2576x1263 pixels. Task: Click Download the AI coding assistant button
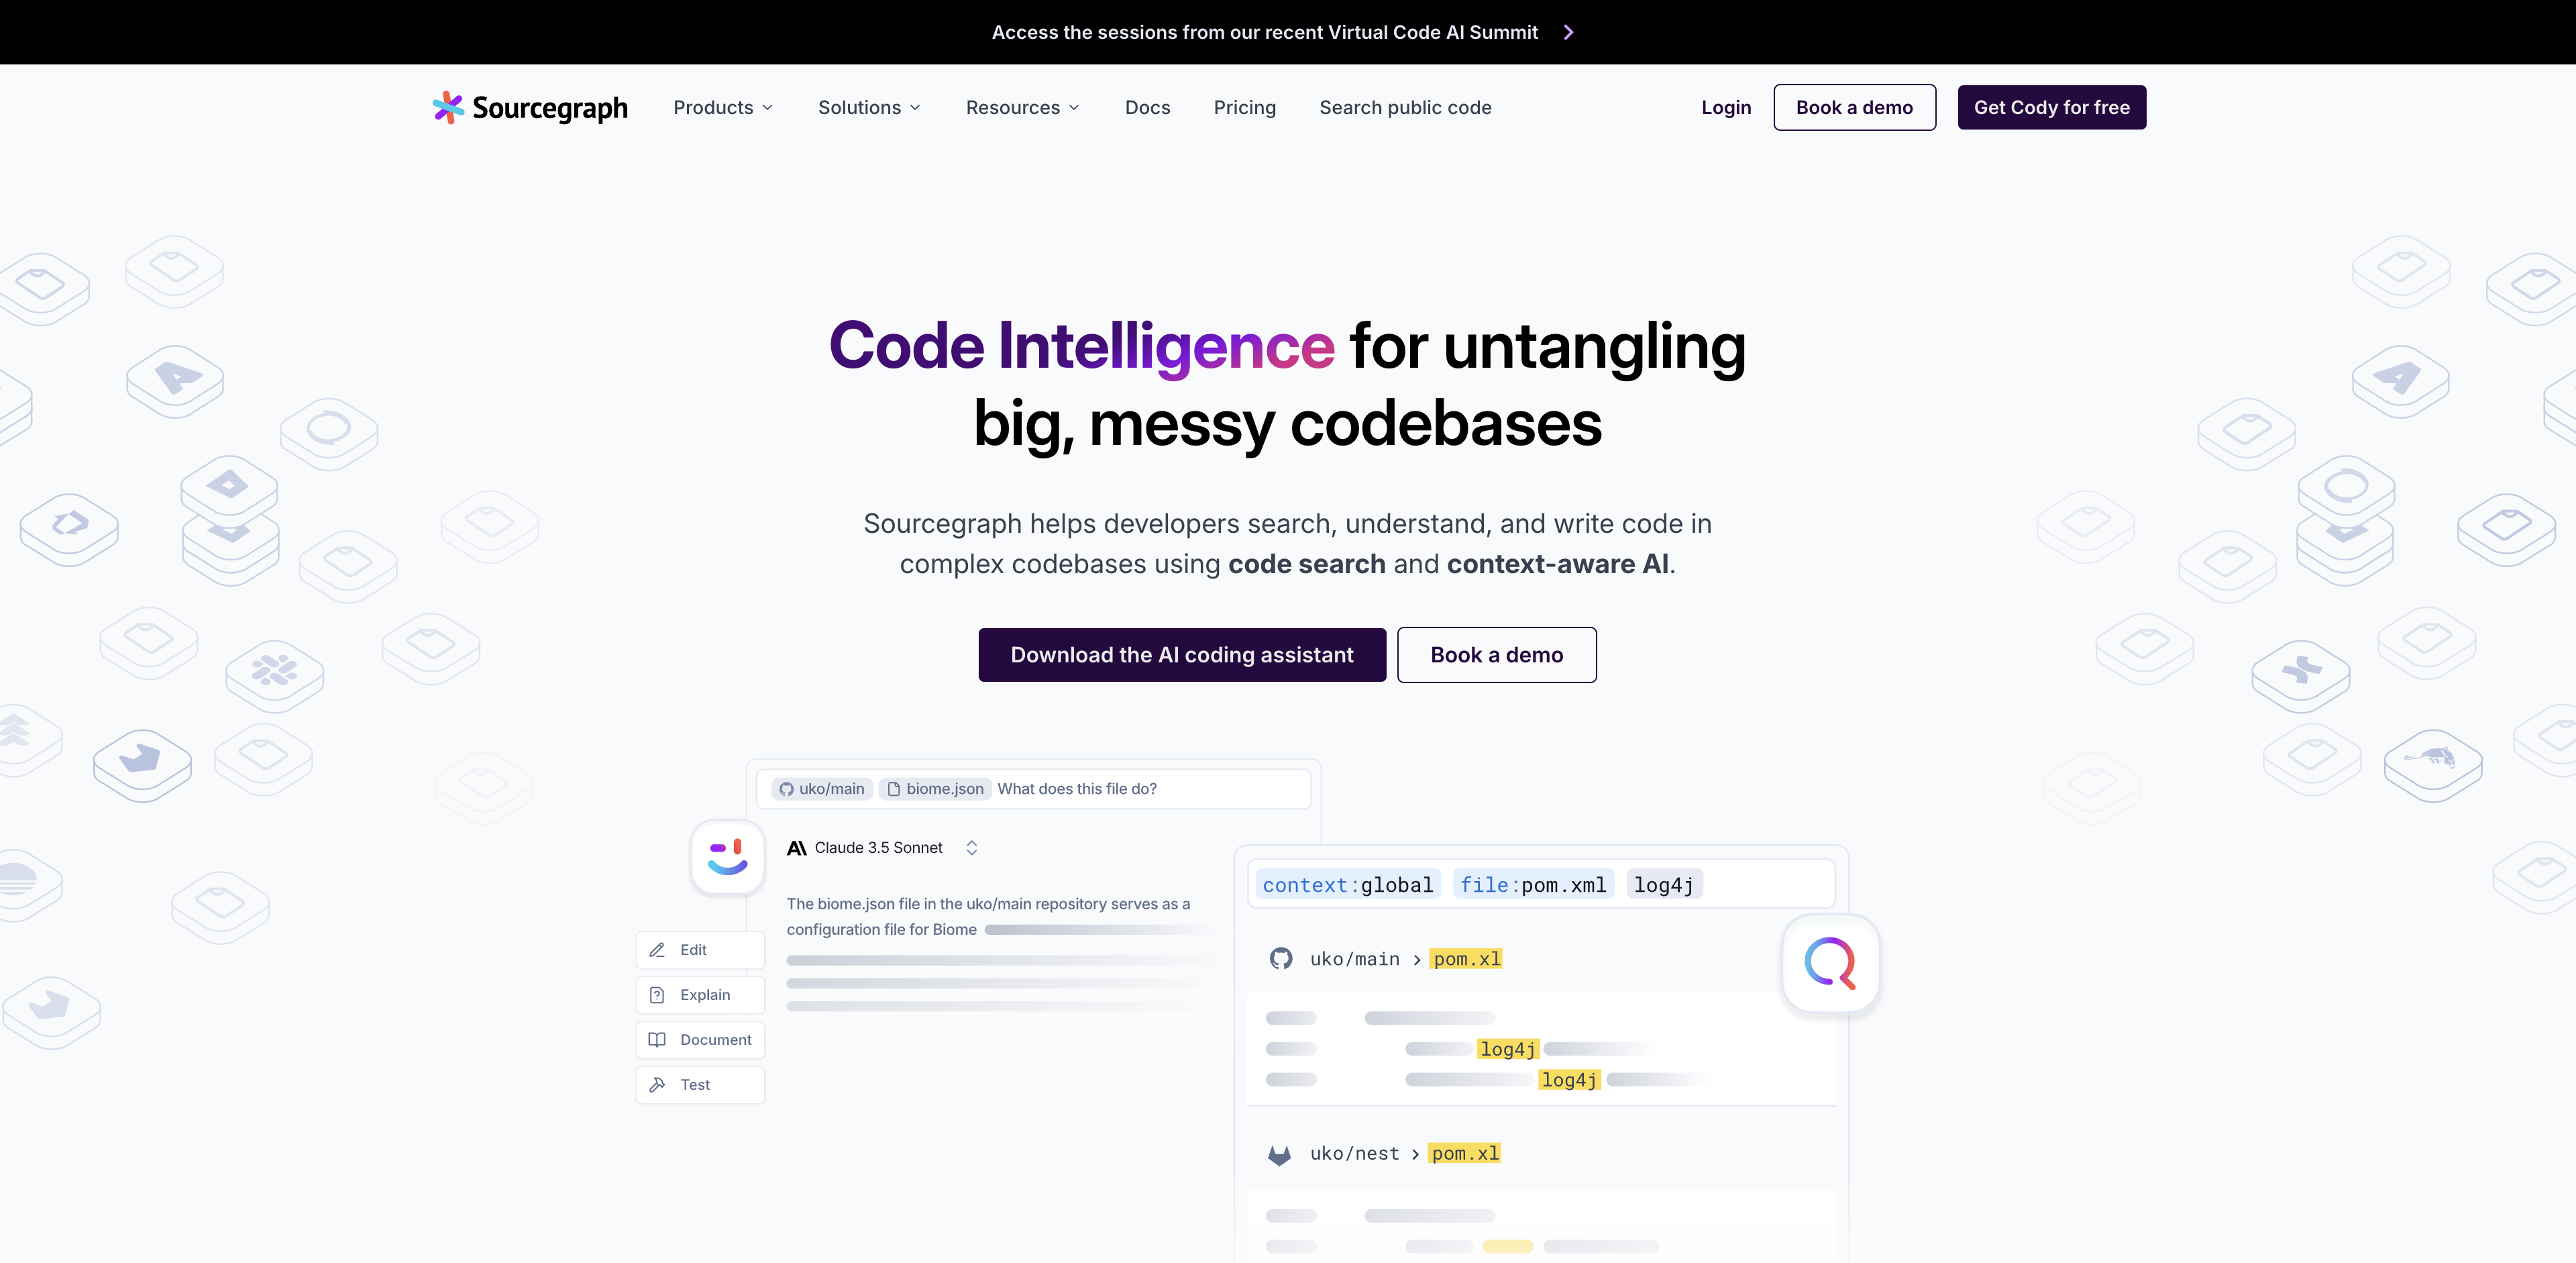click(1183, 654)
